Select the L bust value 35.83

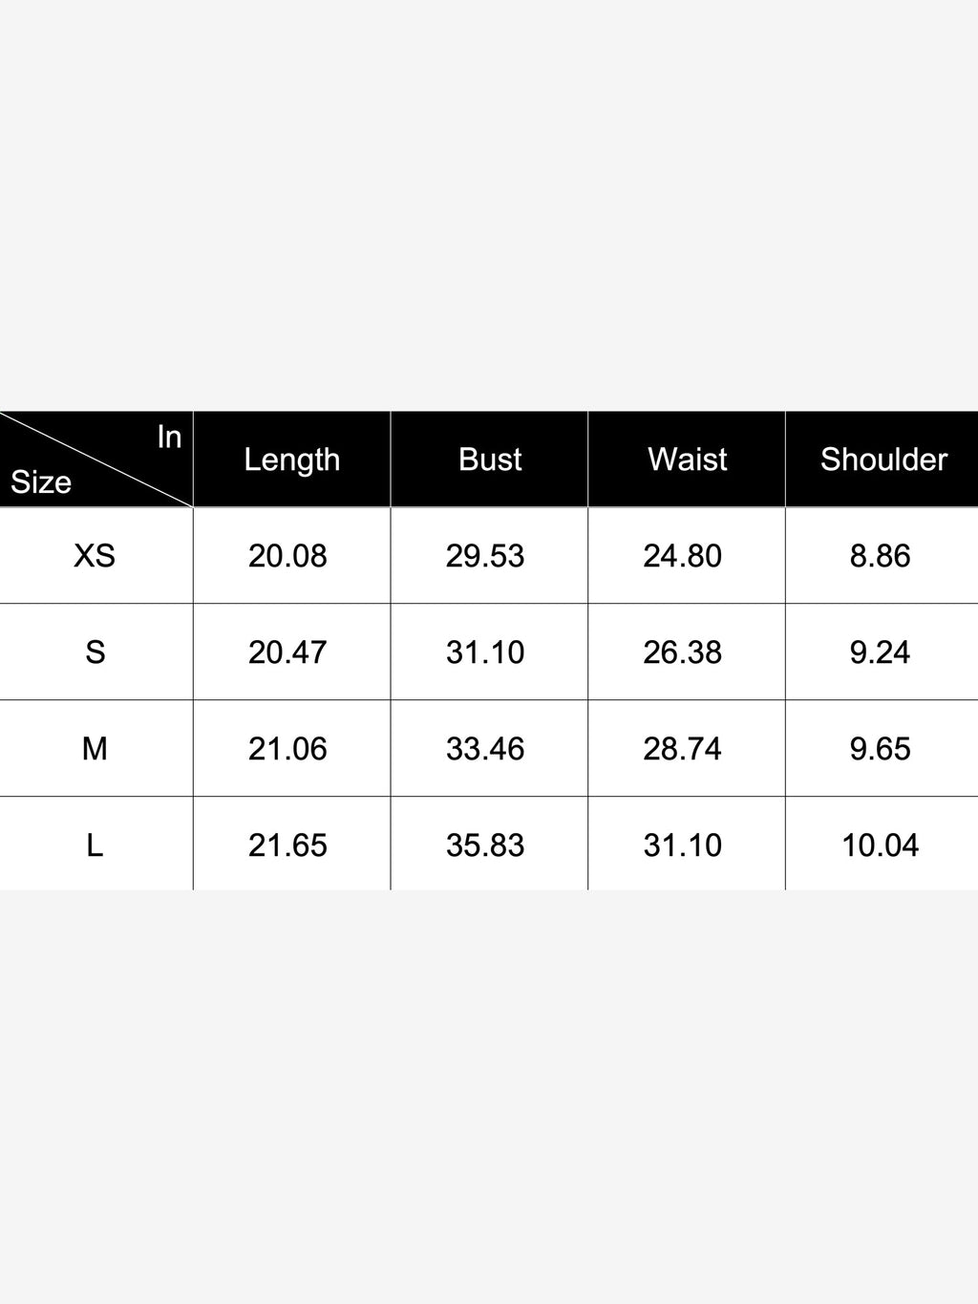485,845
